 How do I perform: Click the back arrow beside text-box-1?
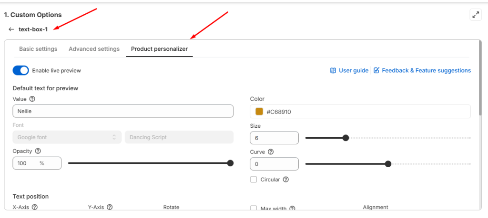11,29
